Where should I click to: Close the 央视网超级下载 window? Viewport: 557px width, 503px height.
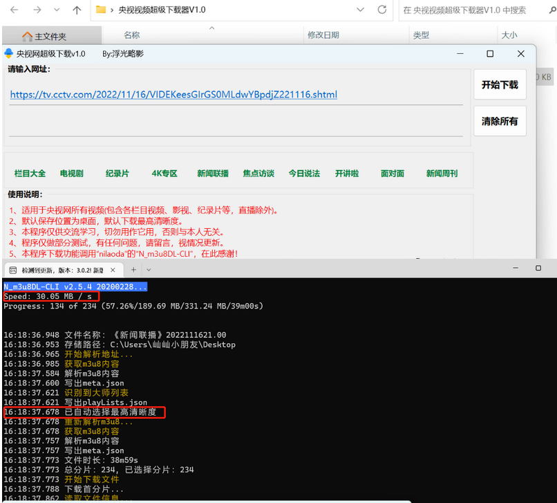pyautogui.click(x=521, y=54)
